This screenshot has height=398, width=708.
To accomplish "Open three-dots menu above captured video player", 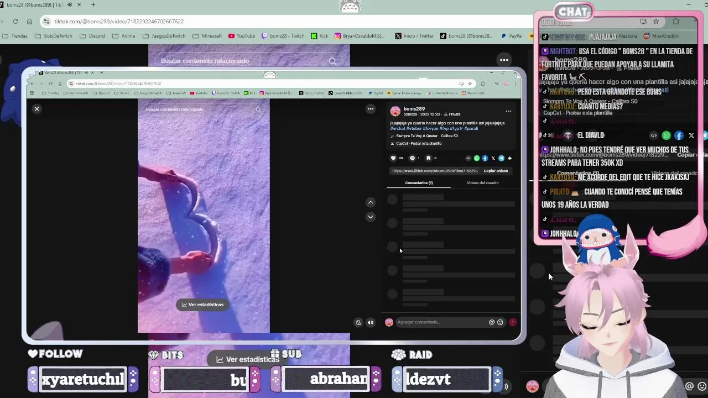I will [371, 109].
